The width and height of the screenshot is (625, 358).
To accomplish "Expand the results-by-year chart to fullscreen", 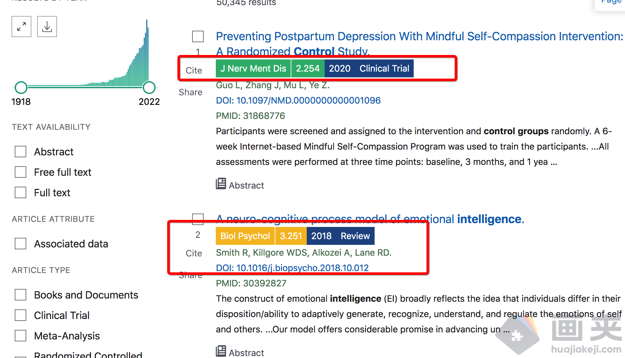I will click(21, 27).
